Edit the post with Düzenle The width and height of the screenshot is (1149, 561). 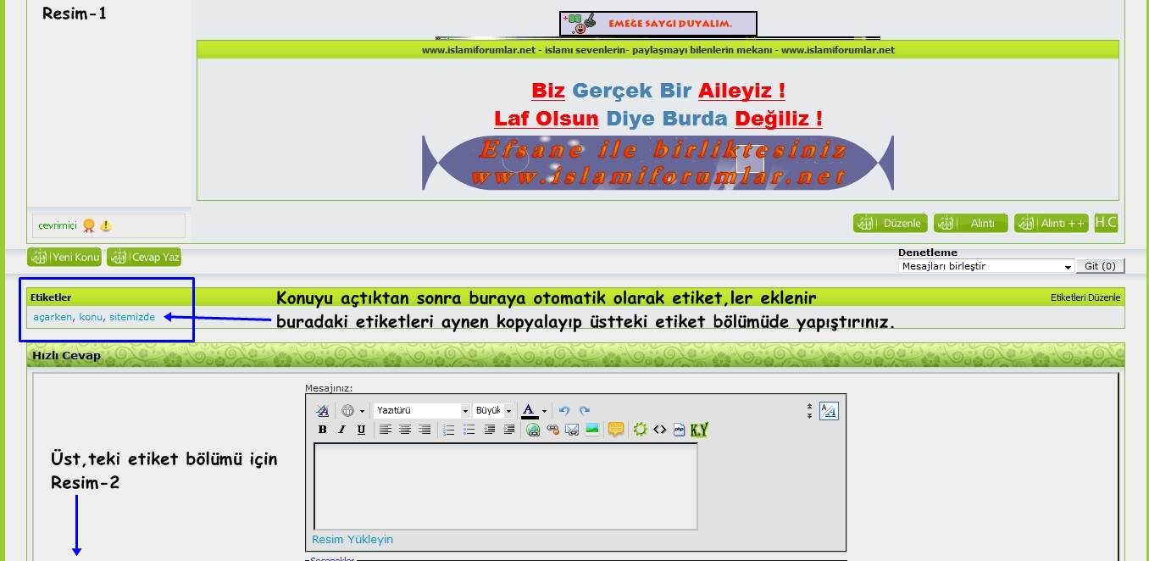(x=891, y=223)
